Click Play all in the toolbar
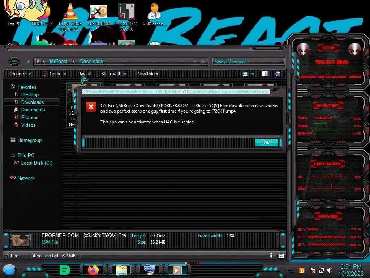Viewport: 370px width, 278px height. pyautogui.click(x=84, y=74)
